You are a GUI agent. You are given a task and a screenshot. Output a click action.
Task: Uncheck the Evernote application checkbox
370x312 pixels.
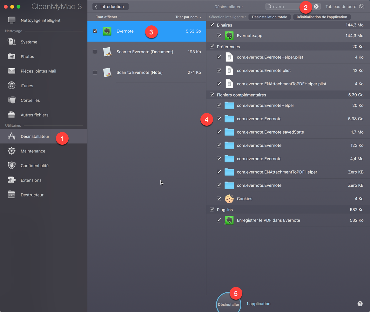pos(95,31)
